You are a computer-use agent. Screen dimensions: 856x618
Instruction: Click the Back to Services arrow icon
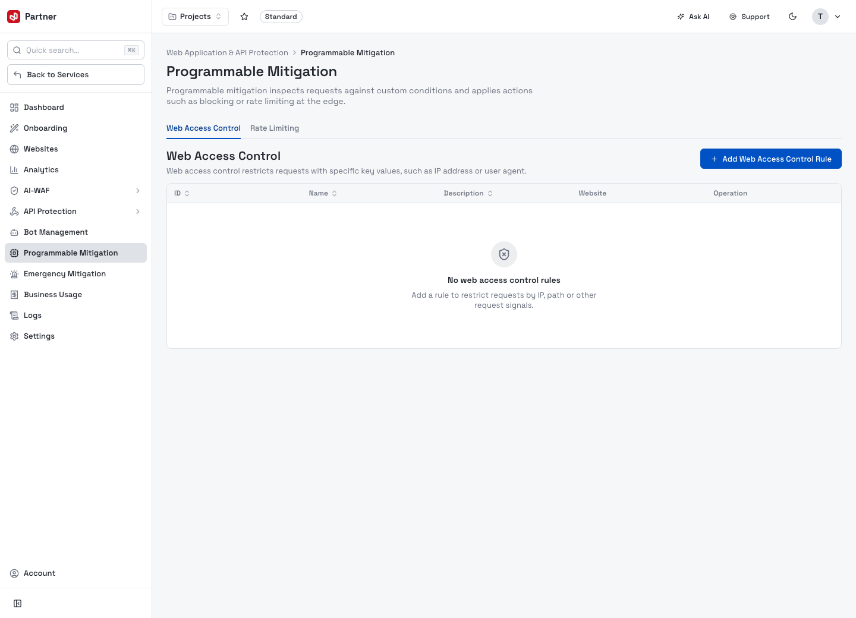point(17,75)
